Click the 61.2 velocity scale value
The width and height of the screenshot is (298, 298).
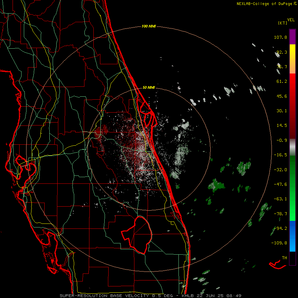pos(282,81)
